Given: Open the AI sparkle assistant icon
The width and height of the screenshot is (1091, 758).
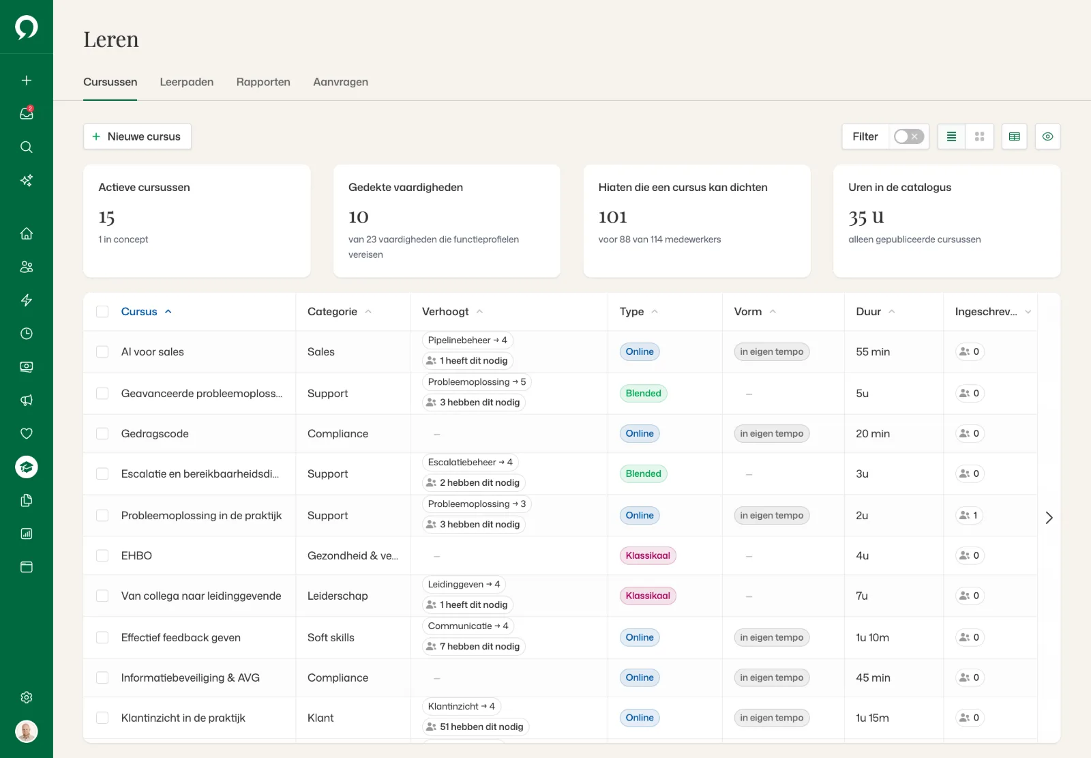Looking at the screenshot, I should click(x=27, y=180).
